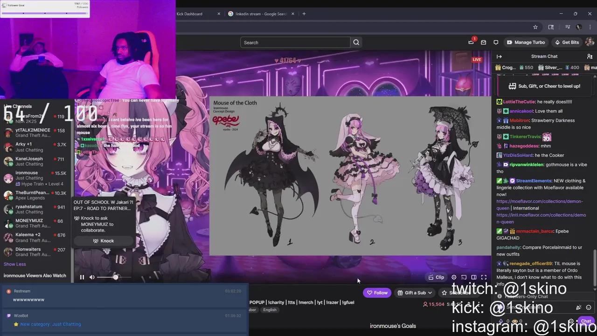Screen dimensions: 597x336
Task: Open emote picker smiley icon
Action: (589, 308)
